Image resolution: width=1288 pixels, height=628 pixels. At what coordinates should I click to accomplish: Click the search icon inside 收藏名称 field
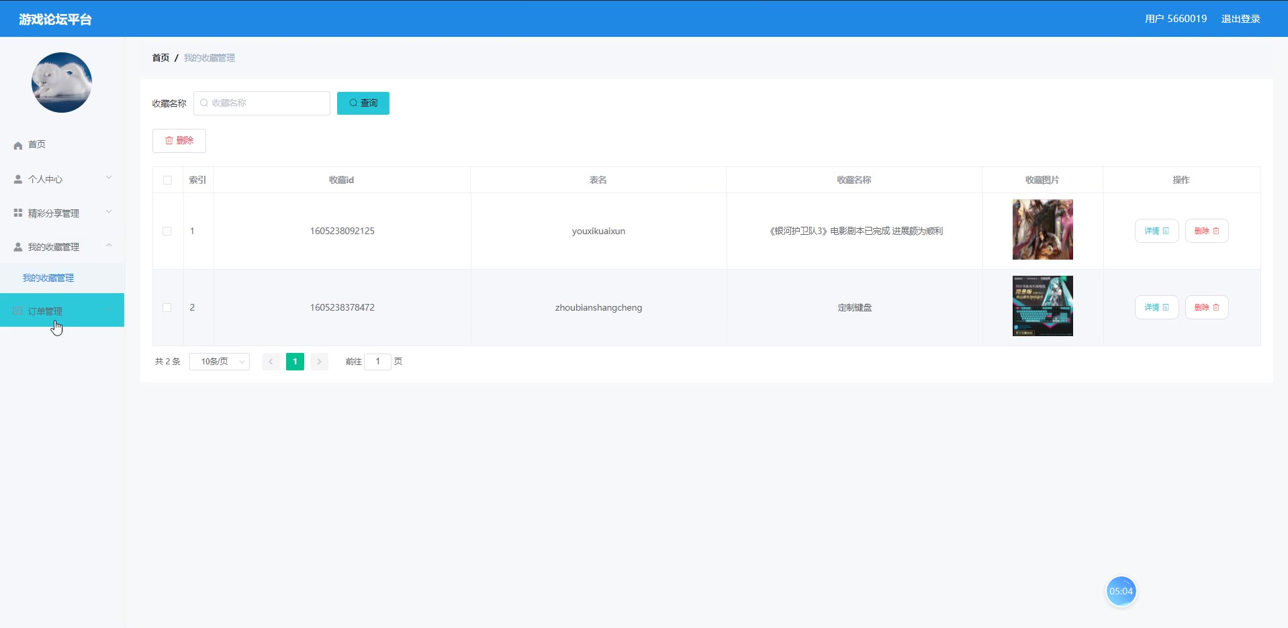click(x=204, y=103)
